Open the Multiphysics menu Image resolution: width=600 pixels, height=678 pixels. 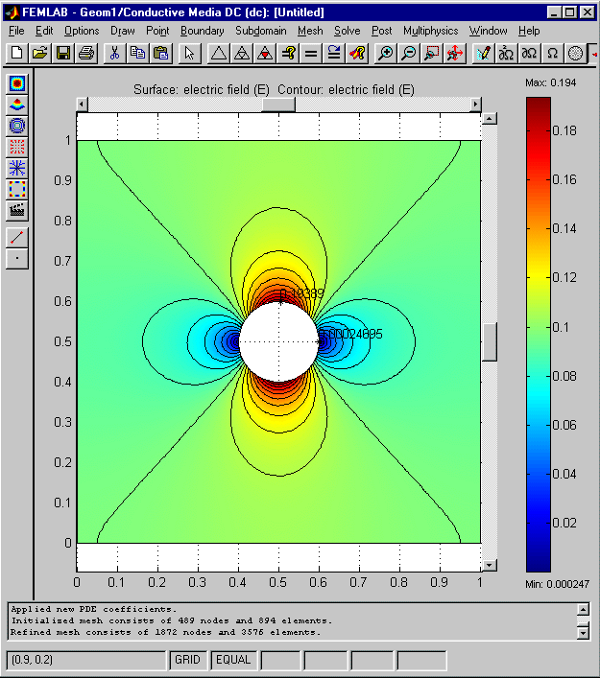tap(430, 31)
